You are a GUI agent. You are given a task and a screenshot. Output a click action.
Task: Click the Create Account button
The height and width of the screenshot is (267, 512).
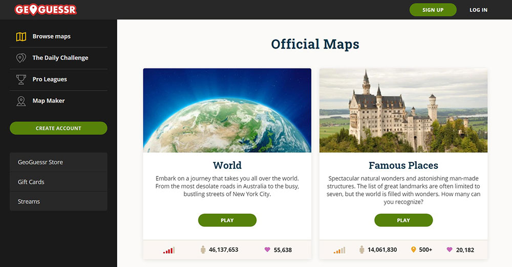(58, 128)
